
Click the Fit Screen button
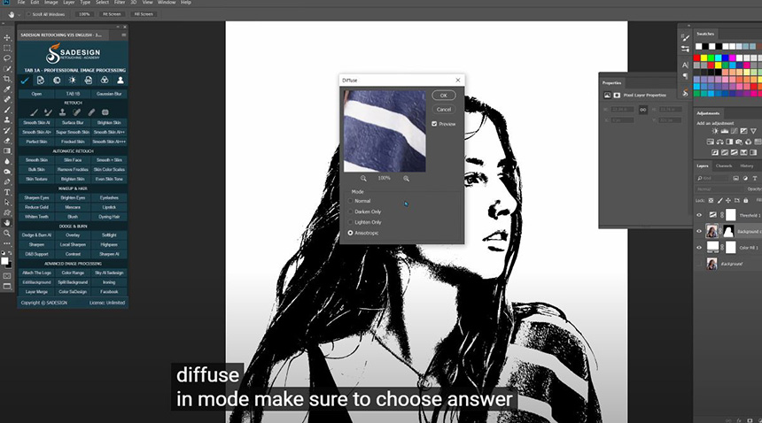click(x=112, y=14)
